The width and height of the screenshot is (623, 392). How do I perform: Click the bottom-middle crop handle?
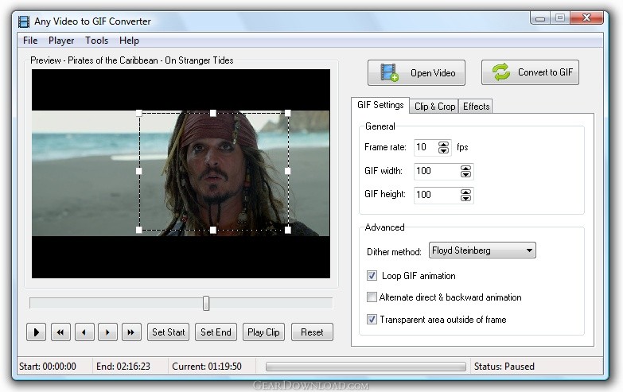click(213, 230)
